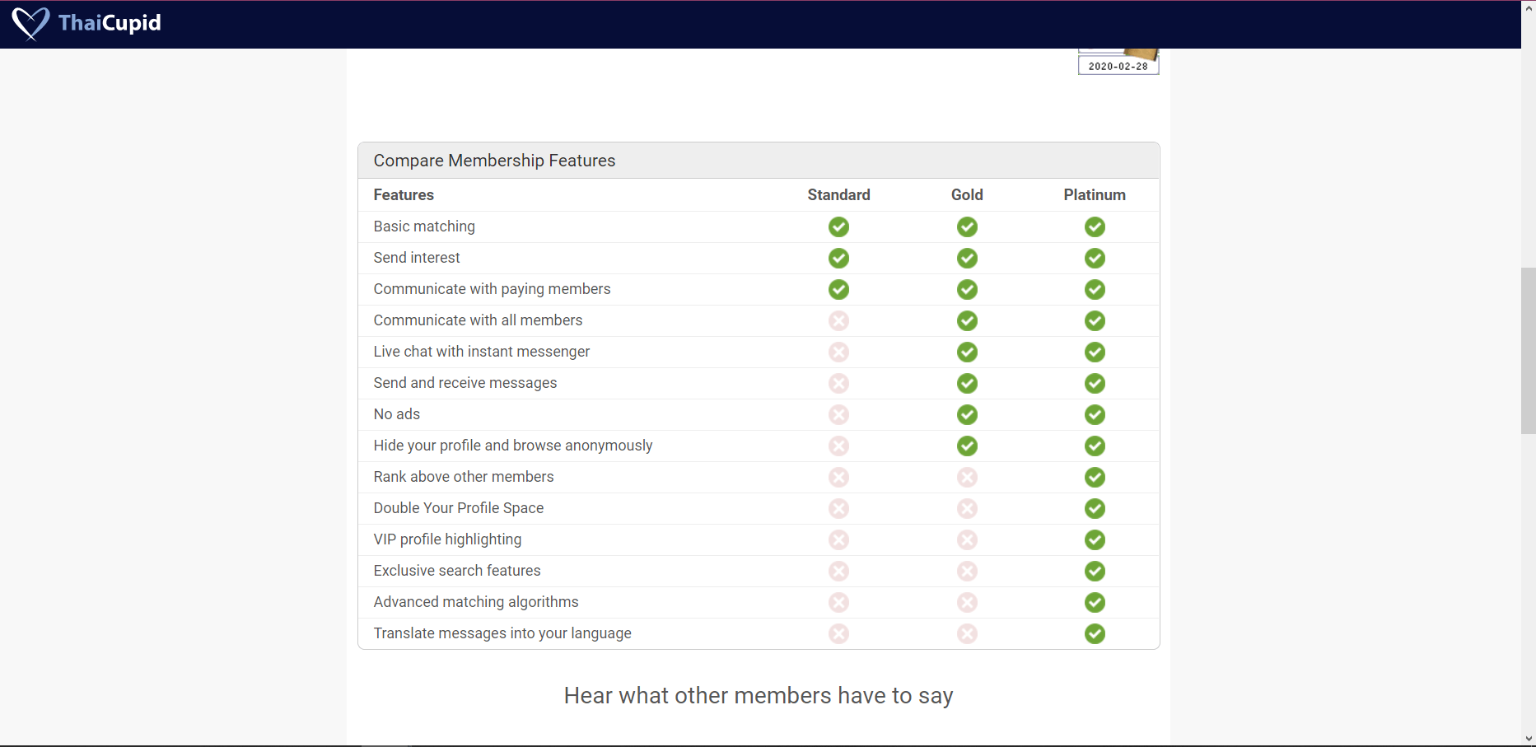Click Standard cross for Send and receive messages
The width and height of the screenshot is (1536, 747).
click(838, 383)
